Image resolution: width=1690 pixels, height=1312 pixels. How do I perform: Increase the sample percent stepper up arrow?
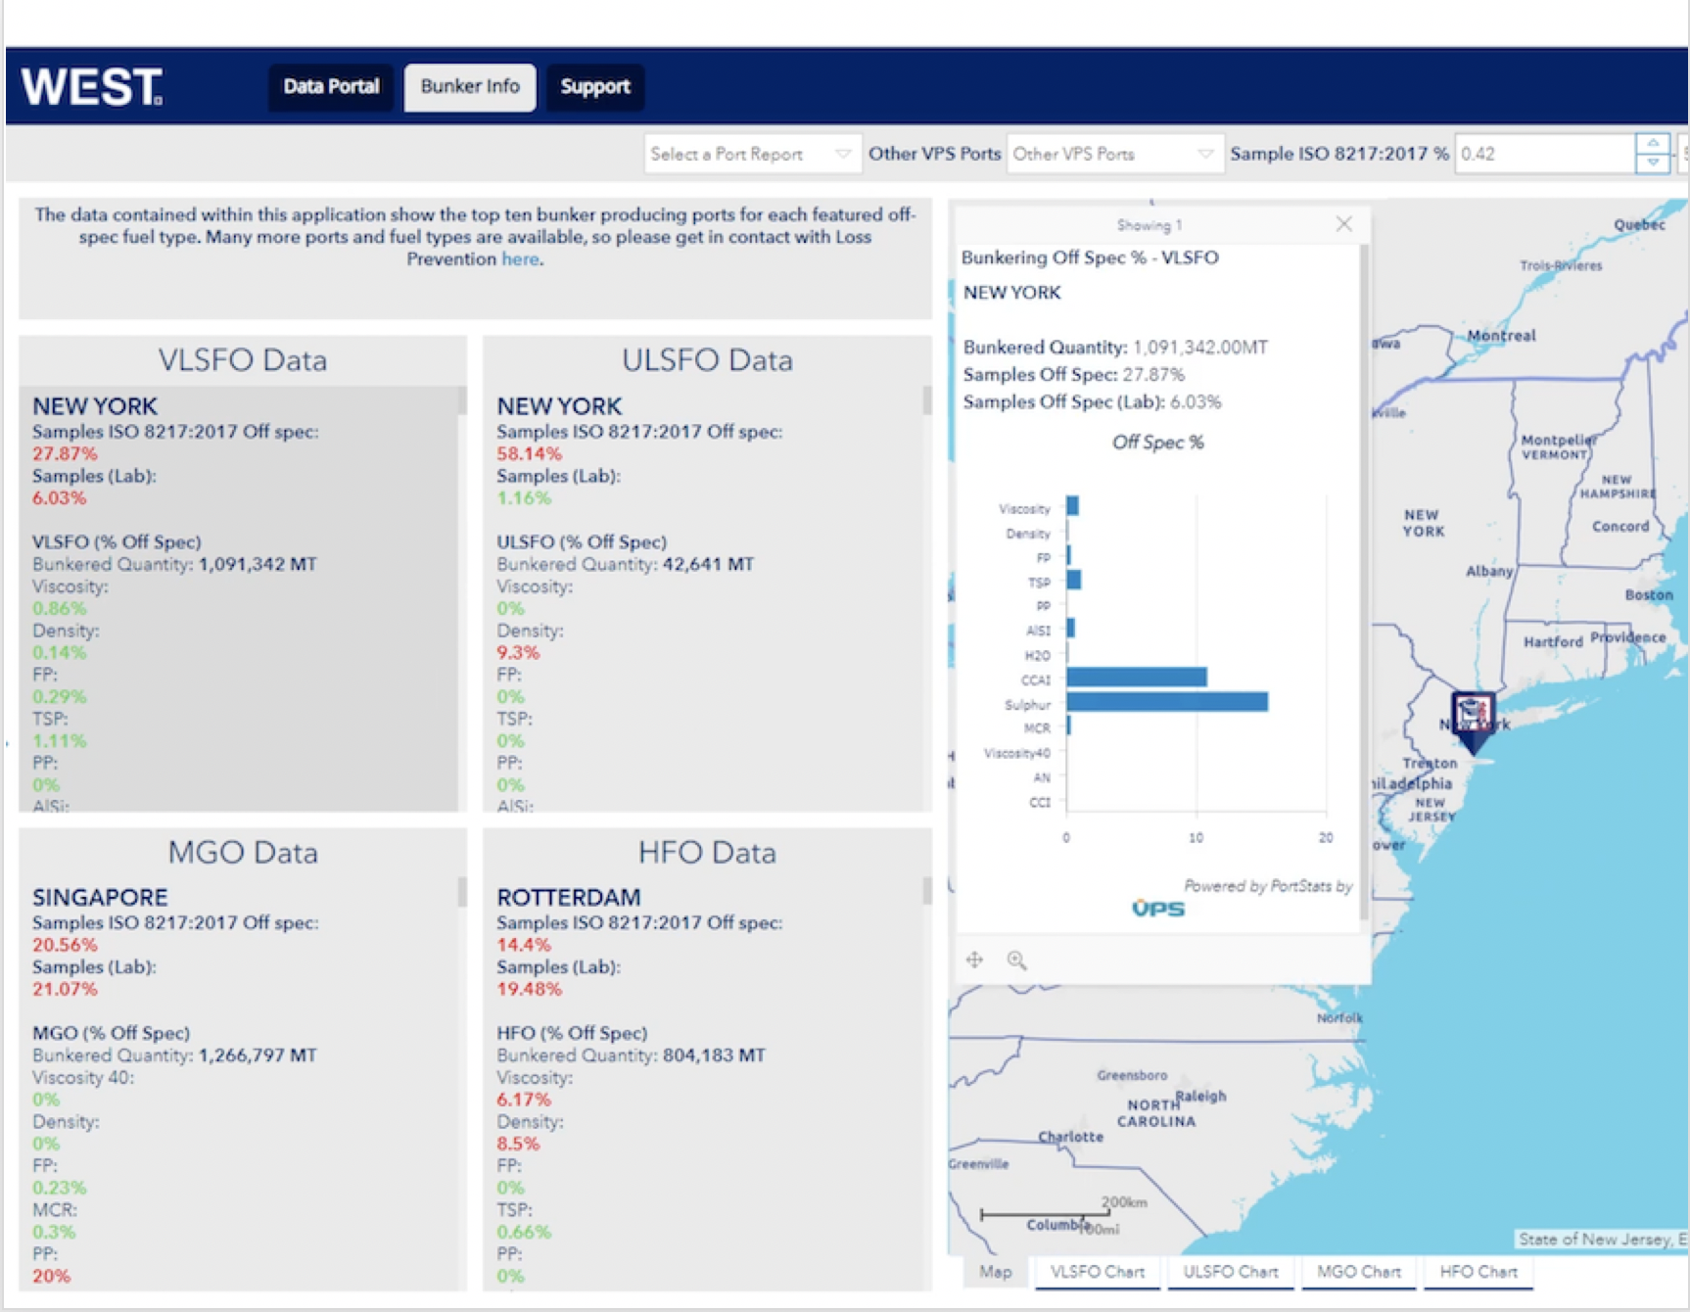point(1653,143)
